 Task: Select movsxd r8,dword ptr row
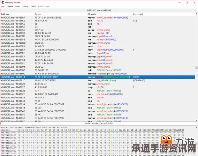tap(98, 74)
